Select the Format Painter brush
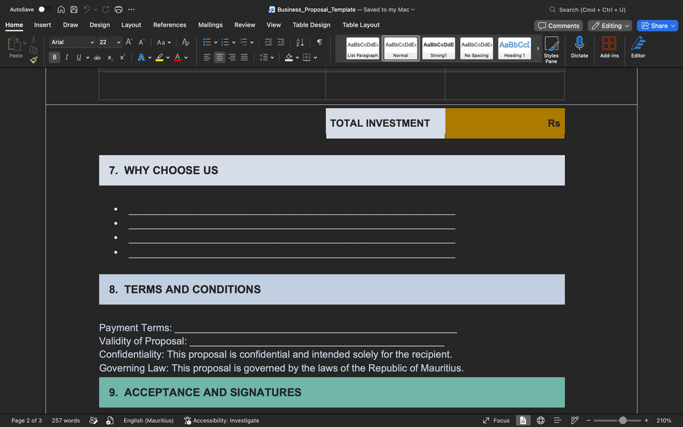Viewport: 683px width, 427px height. pos(33,60)
